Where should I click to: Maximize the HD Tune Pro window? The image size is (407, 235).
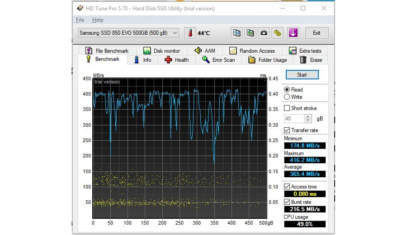coord(303,8)
